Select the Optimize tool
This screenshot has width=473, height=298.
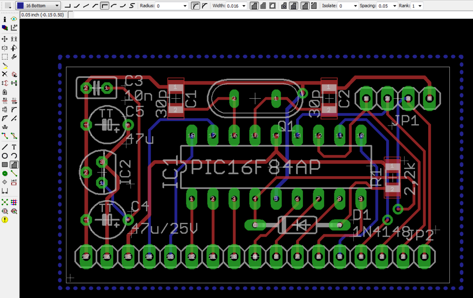(x=14, y=119)
